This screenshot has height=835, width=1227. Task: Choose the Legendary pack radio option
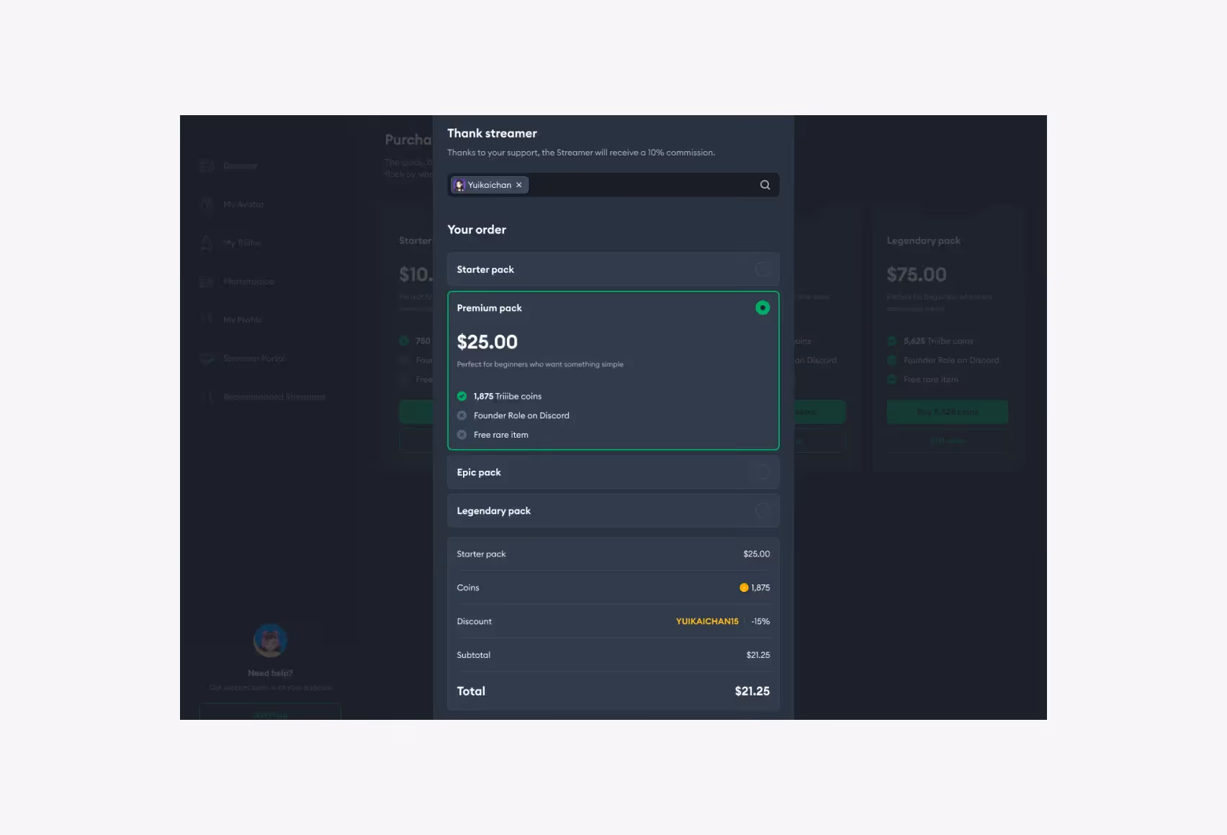point(763,510)
